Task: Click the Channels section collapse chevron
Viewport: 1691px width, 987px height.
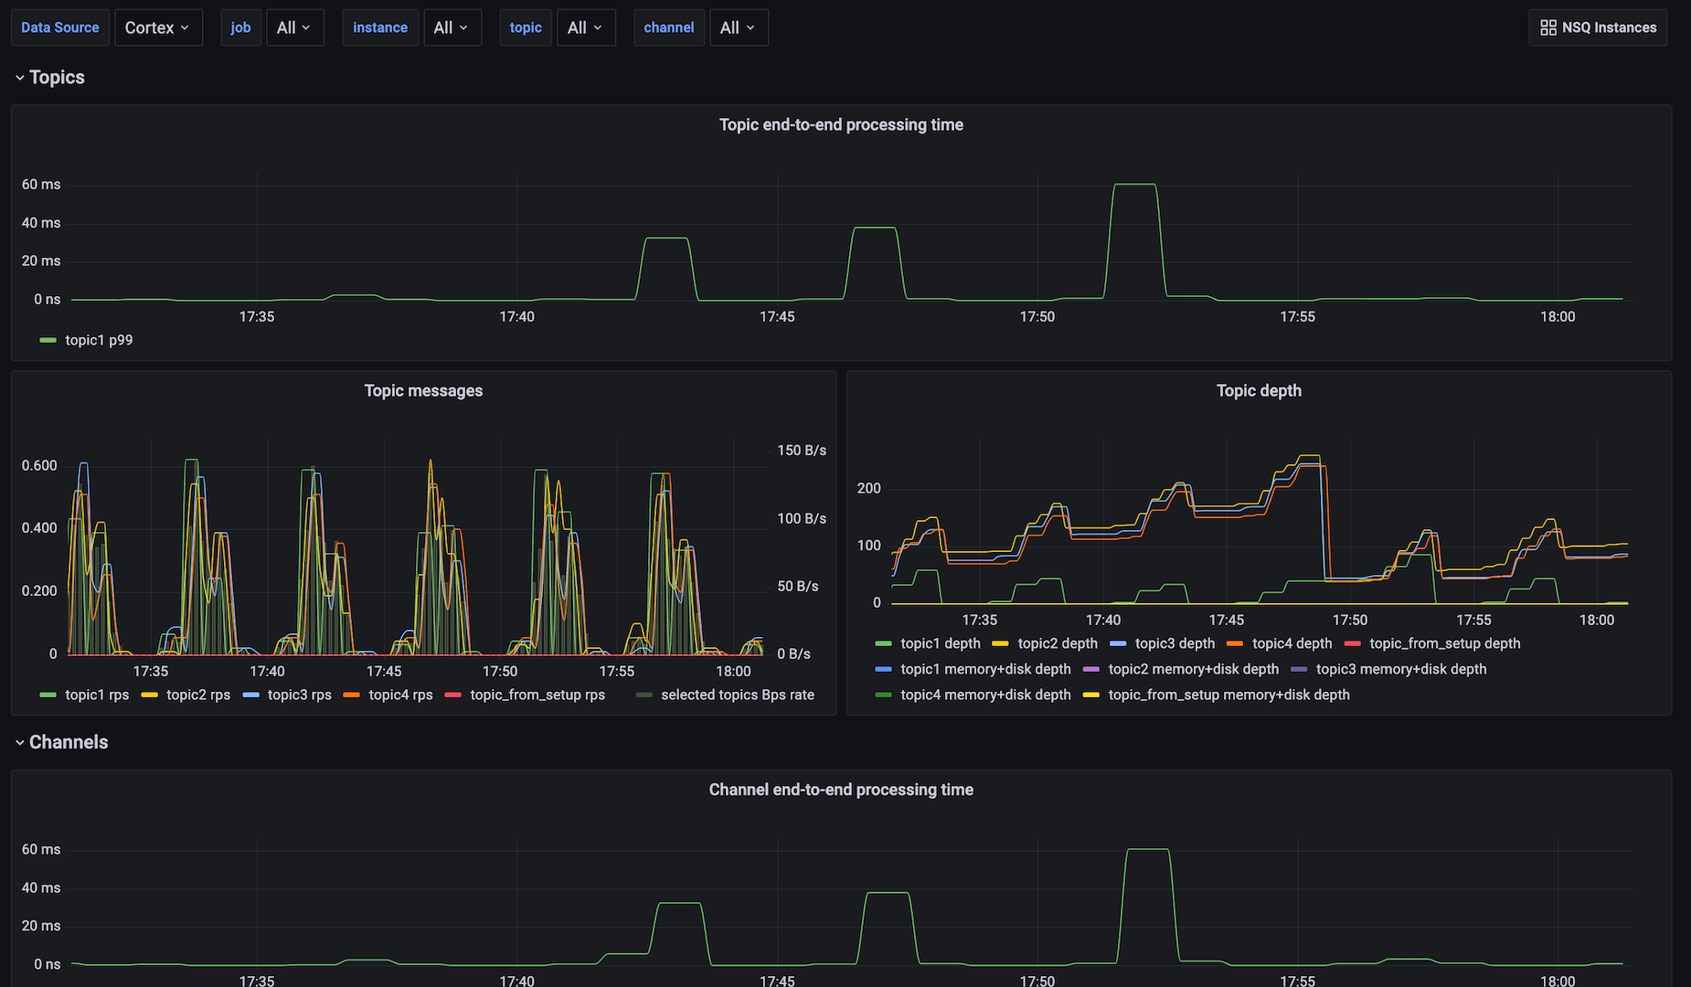Action: pyautogui.click(x=19, y=742)
